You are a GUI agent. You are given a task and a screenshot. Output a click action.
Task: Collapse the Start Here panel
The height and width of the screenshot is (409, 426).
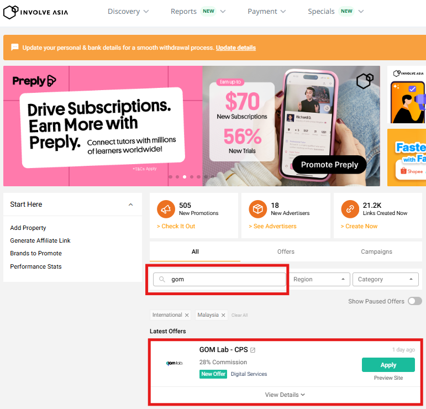coord(131,204)
